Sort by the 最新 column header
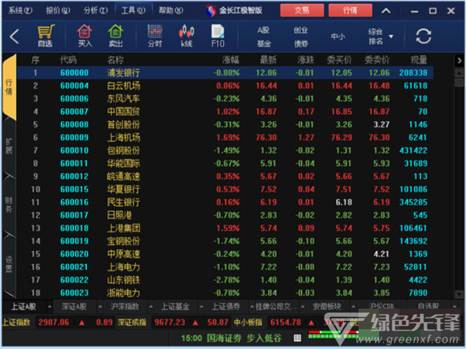 (x=268, y=60)
